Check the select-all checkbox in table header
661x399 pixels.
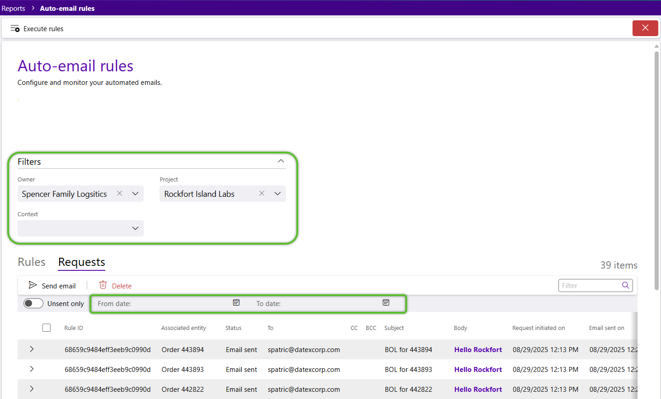pos(47,328)
